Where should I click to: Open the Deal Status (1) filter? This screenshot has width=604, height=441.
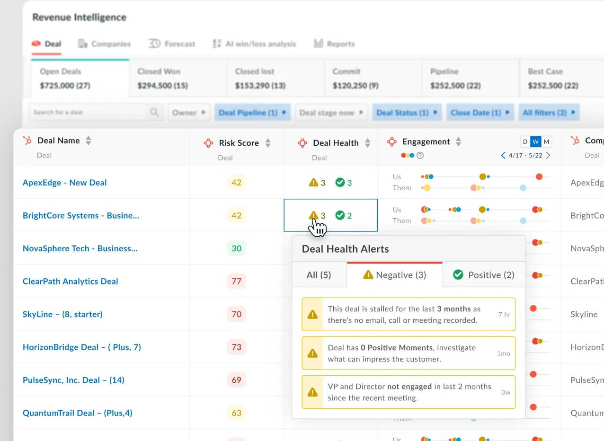[407, 113]
